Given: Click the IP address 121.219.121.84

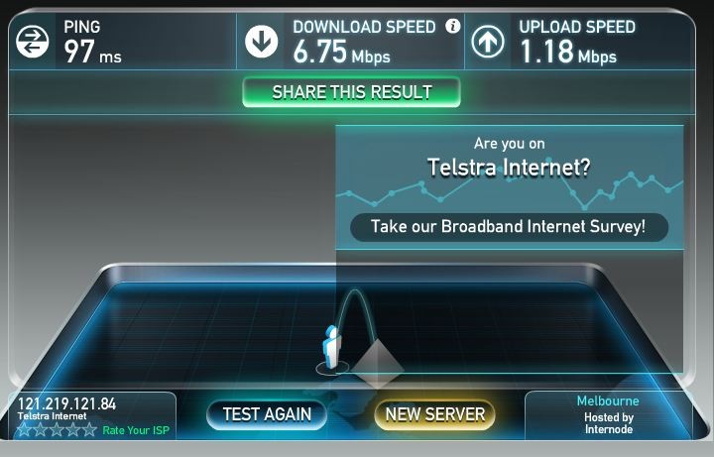Looking at the screenshot, I should point(67,403).
